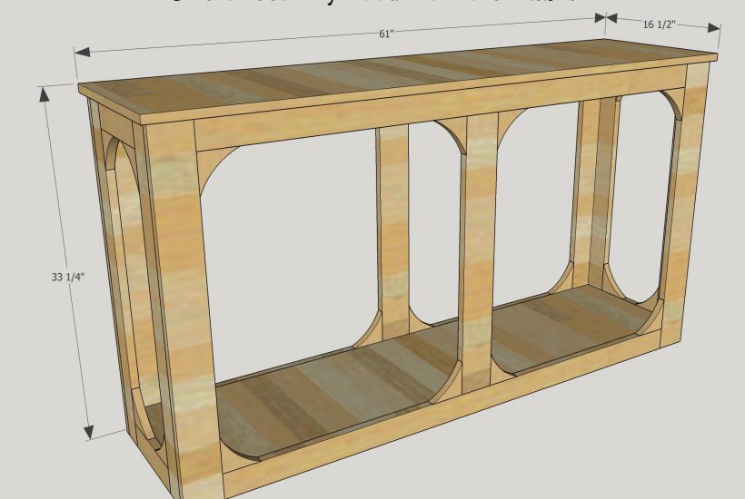This screenshot has height=499, width=745.
Task: Select the back left vertical post
Action: click(x=393, y=227)
